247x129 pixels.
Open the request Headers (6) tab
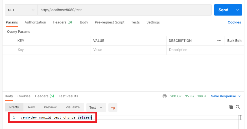[62, 22]
